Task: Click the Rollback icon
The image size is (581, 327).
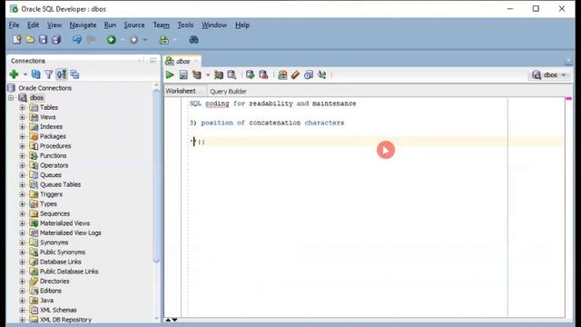Action: (263, 74)
